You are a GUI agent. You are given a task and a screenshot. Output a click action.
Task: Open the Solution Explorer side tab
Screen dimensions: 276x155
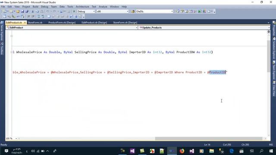274,48
